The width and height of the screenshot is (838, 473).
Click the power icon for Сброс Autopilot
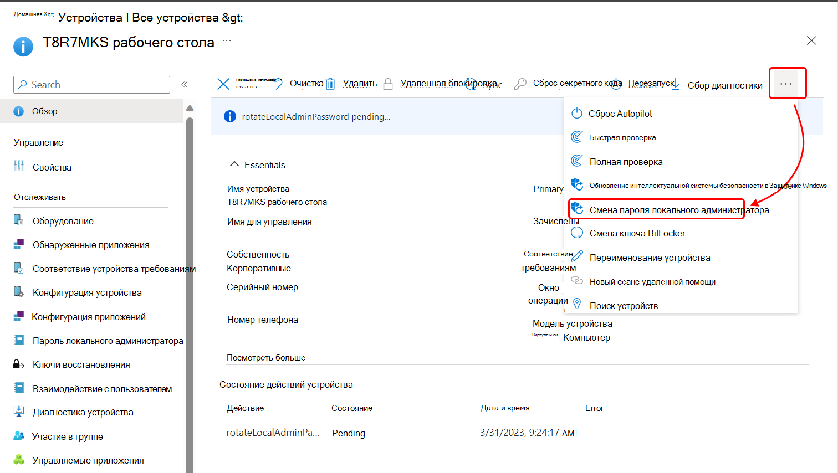click(x=577, y=113)
